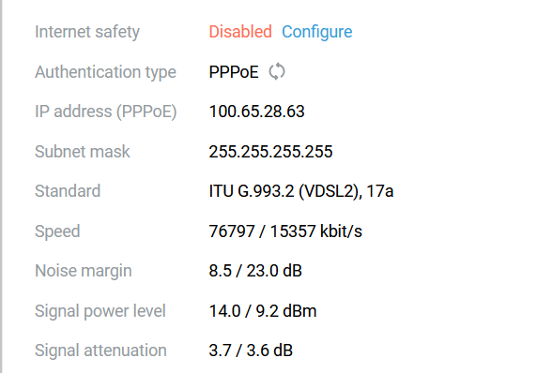
Task: Click the Signal power level label
Action: click(100, 311)
